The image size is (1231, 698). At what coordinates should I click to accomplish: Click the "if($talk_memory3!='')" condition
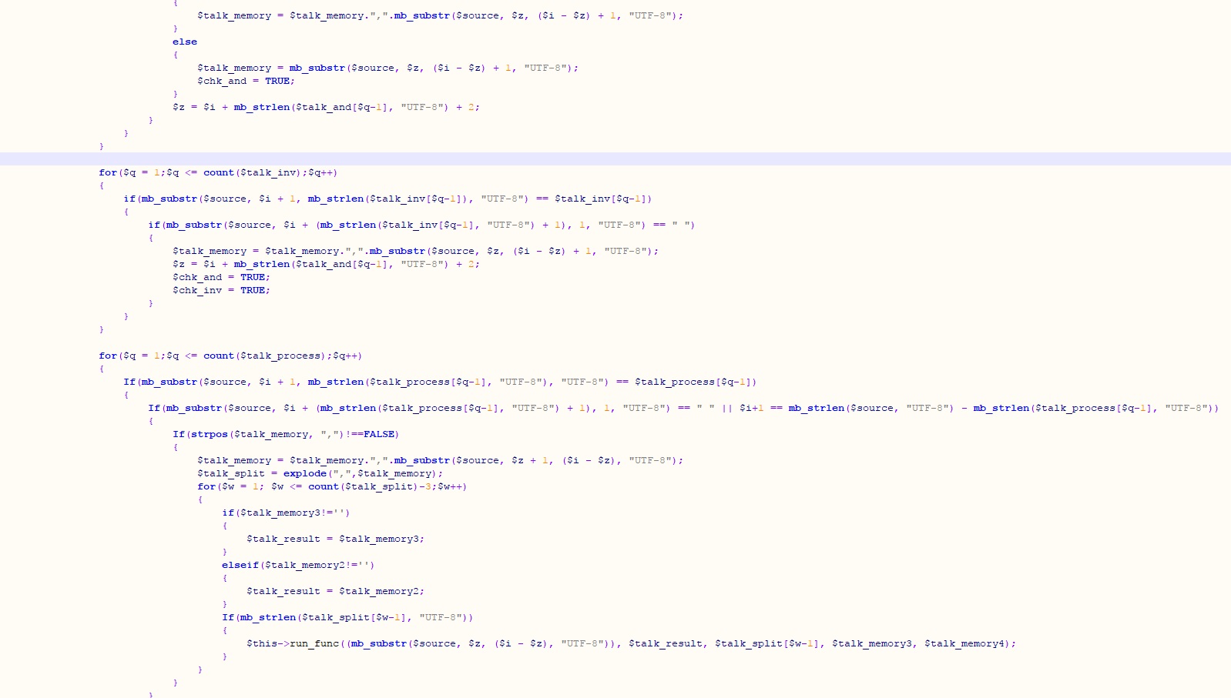pos(286,513)
